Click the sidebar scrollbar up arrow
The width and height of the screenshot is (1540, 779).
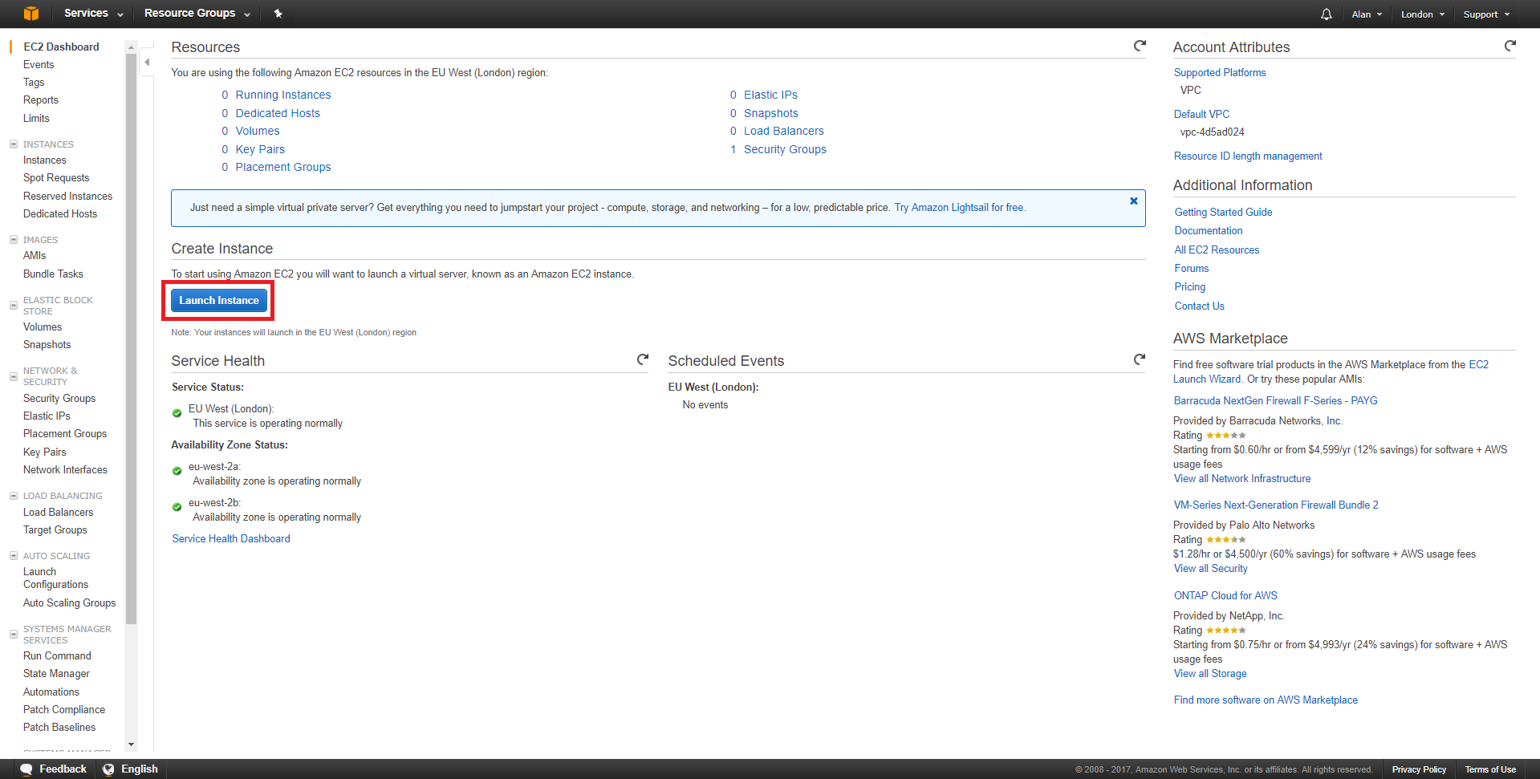(132, 47)
